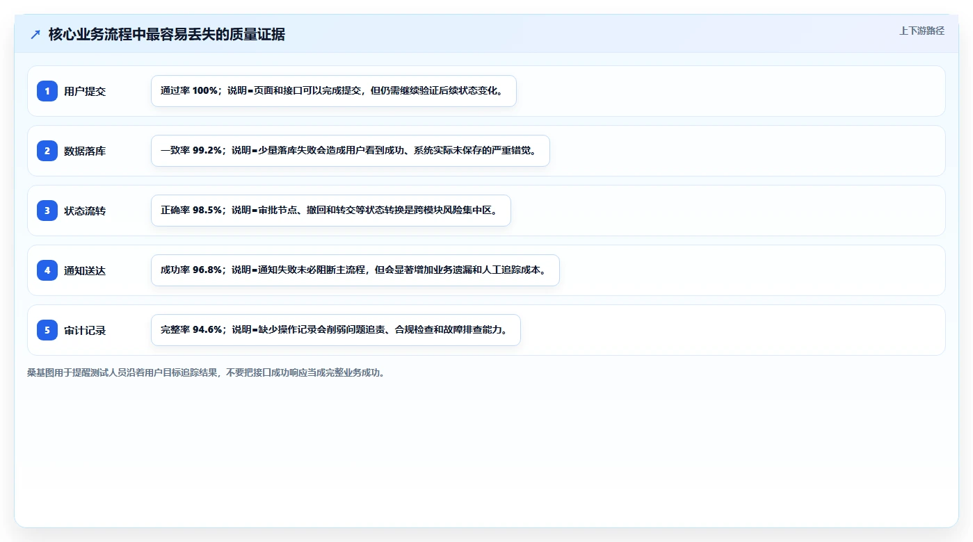Click the 通过率 100% description box
The height and width of the screenshot is (542, 973).
coord(334,91)
